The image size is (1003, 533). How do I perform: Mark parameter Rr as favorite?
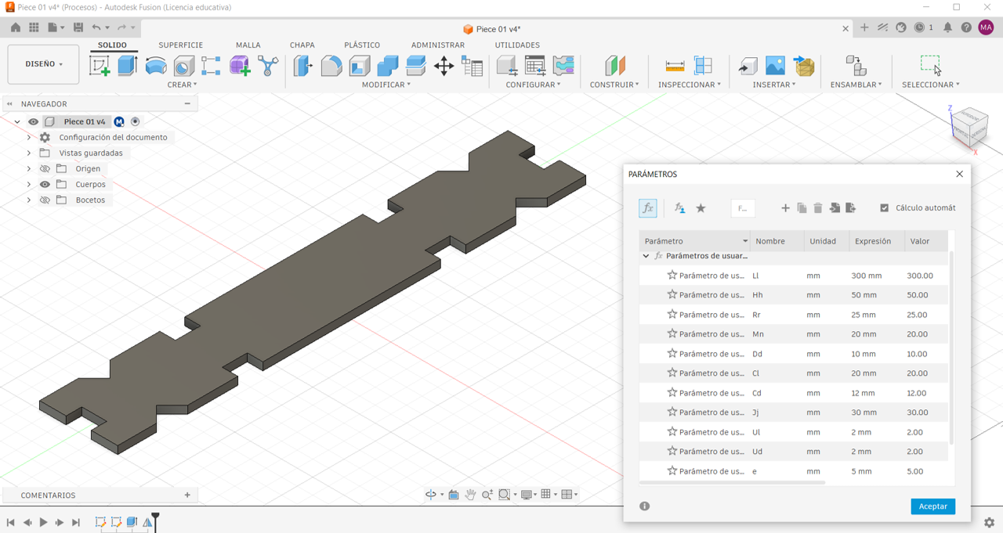click(672, 315)
